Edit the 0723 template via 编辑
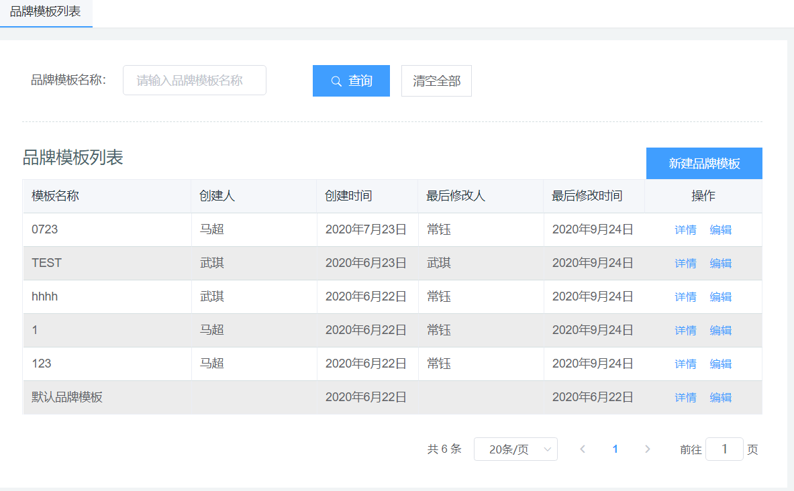794x491 pixels. (x=721, y=230)
